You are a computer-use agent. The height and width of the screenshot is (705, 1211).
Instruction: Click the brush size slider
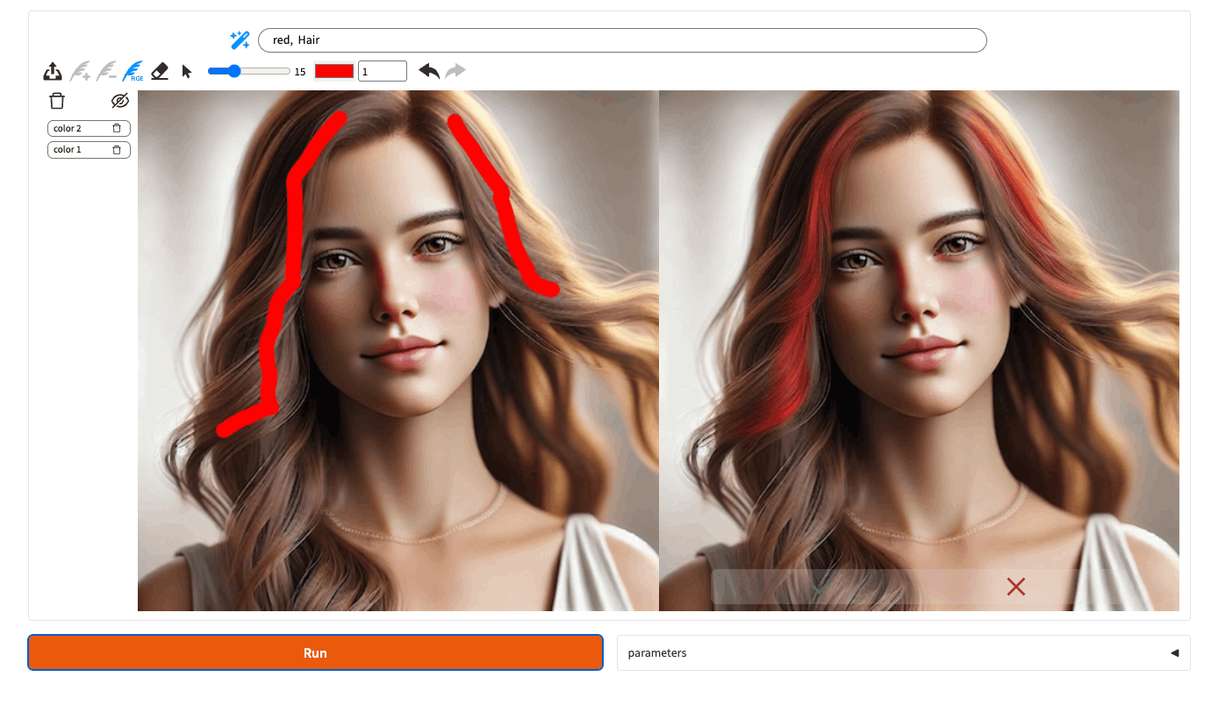coord(249,71)
